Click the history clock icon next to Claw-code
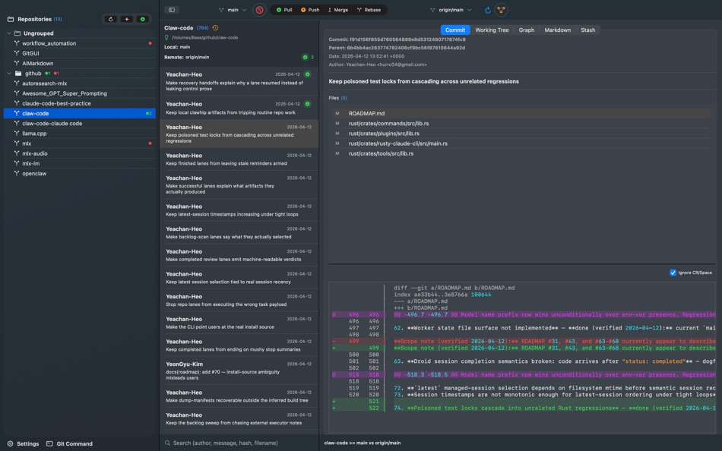This screenshot has width=722, height=451. coord(215,28)
